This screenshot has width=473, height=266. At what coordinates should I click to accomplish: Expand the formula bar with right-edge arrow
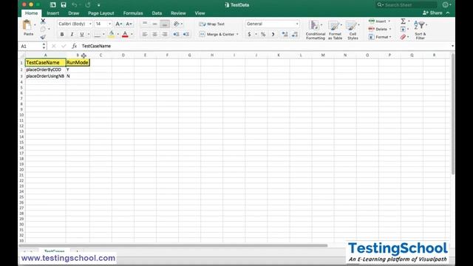click(452, 46)
